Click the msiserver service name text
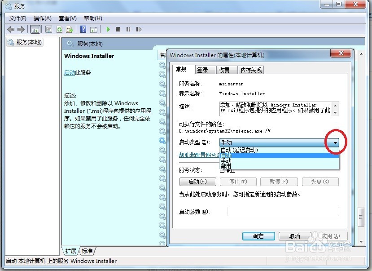 tap(231, 84)
